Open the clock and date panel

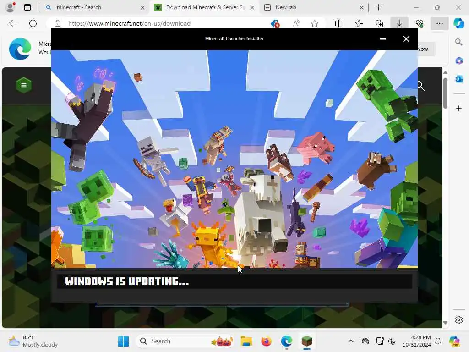pyautogui.click(x=416, y=341)
